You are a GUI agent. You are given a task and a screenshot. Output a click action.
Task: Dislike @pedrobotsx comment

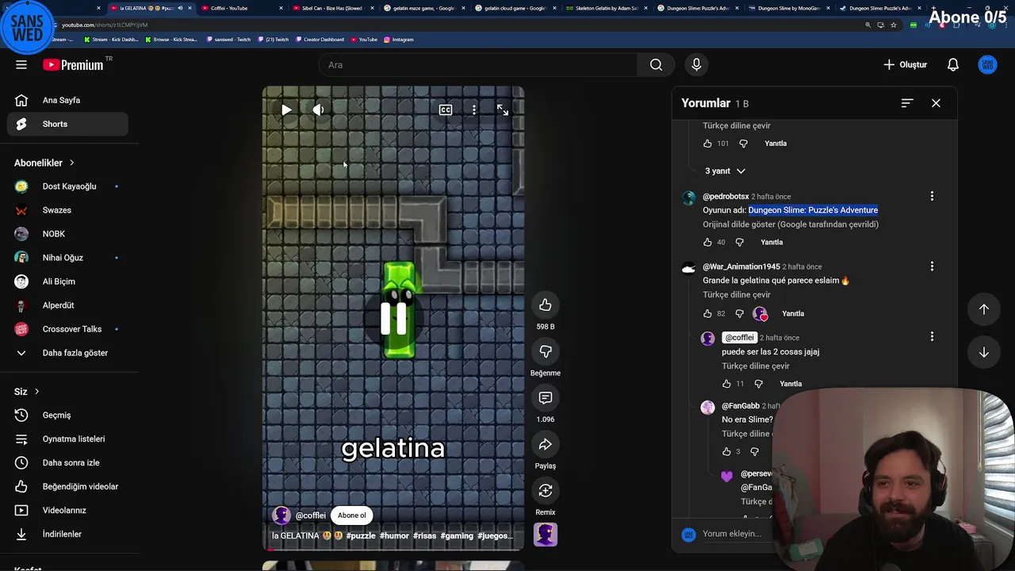[x=739, y=242]
